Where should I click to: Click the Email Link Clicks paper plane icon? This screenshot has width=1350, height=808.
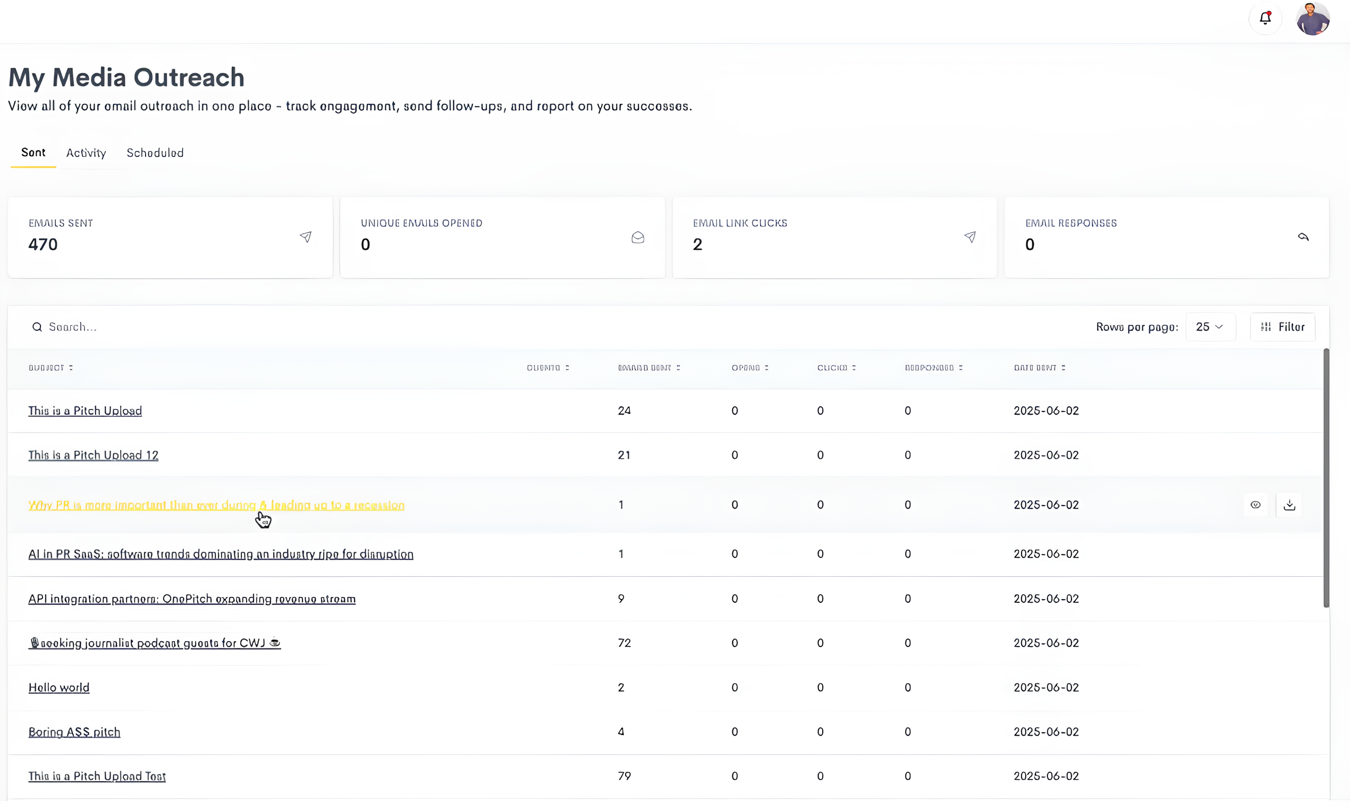[969, 237]
